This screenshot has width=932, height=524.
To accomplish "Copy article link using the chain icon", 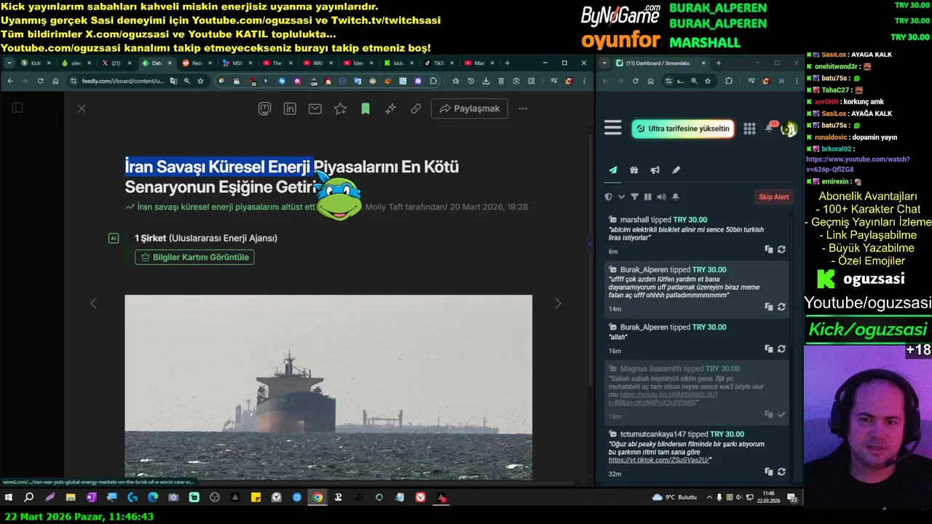I will [x=416, y=108].
